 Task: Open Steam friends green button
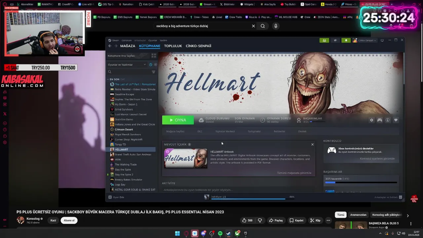point(324,40)
